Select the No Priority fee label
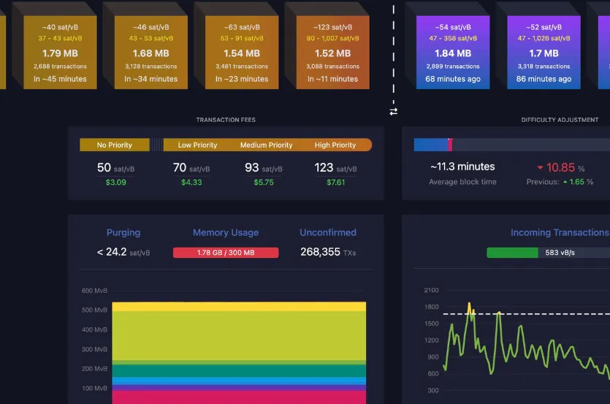This screenshot has height=404, width=610. pos(115,145)
